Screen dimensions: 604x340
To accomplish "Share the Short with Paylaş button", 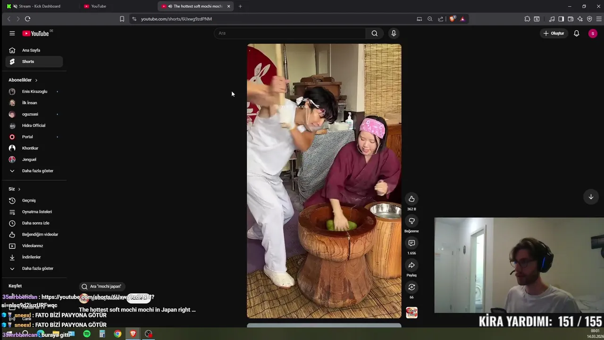I will (x=411, y=265).
